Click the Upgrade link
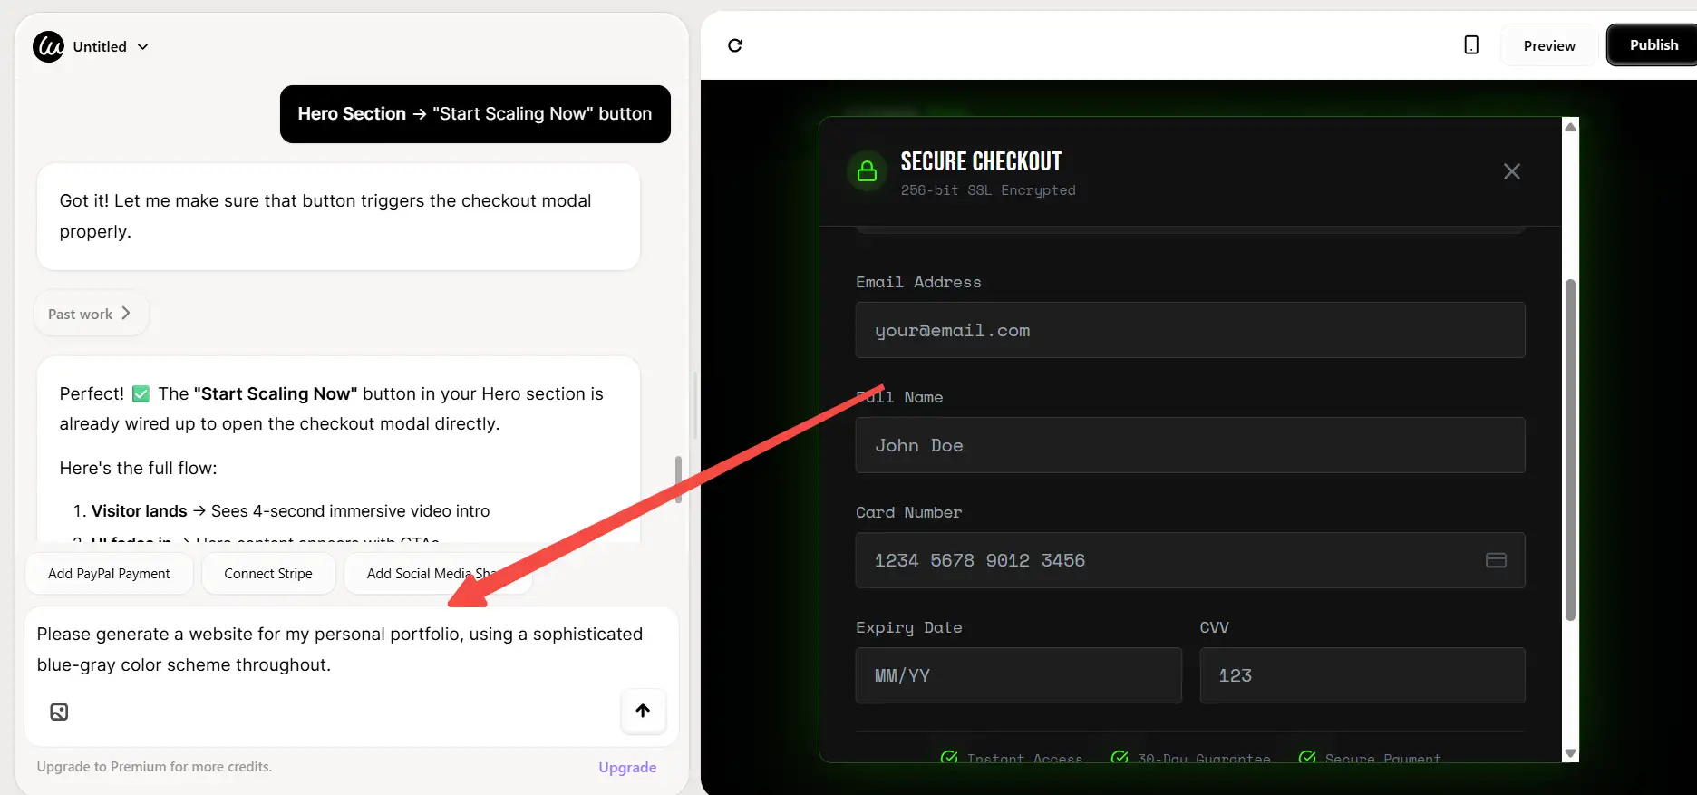The width and height of the screenshot is (1697, 795). tap(626, 767)
